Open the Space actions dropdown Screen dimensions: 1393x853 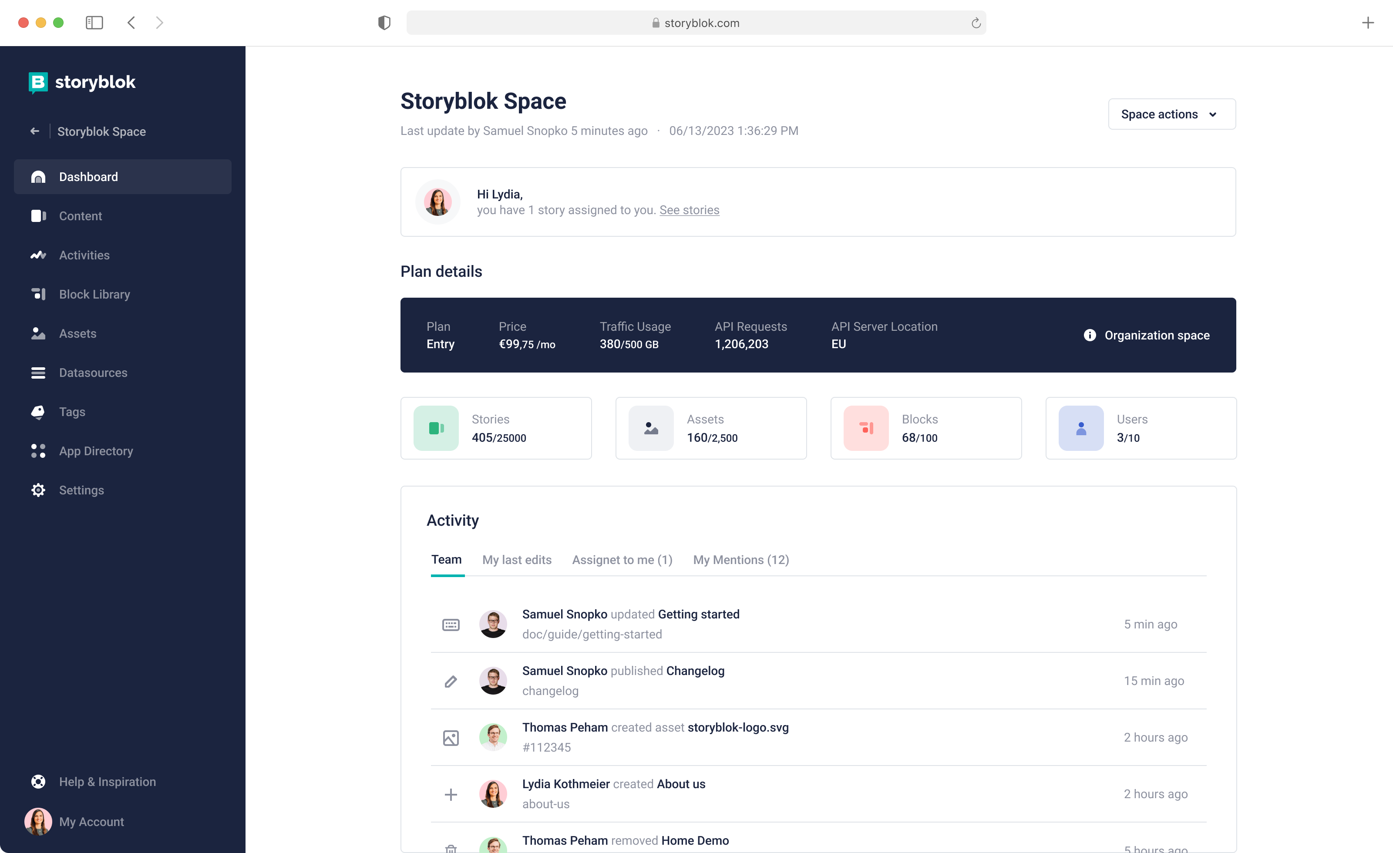tap(1171, 114)
